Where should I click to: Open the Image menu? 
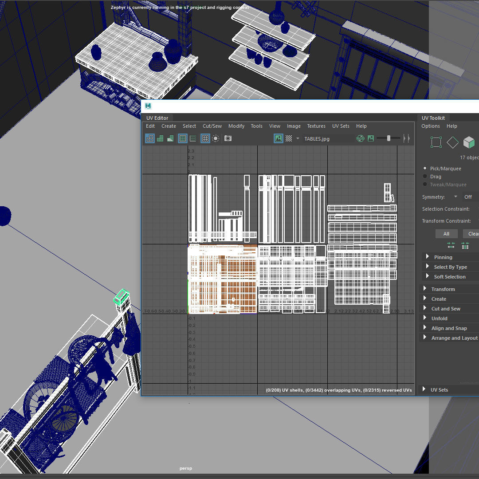(x=294, y=126)
